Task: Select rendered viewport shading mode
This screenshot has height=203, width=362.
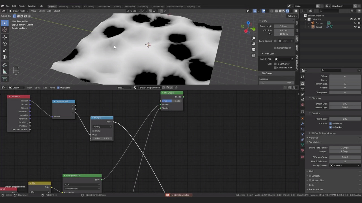Action: tap(287, 11)
